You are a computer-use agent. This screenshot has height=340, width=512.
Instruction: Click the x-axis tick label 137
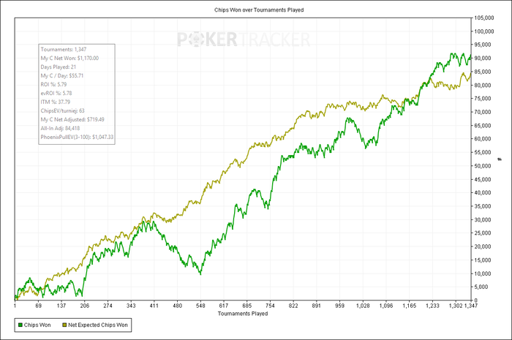click(x=61, y=306)
